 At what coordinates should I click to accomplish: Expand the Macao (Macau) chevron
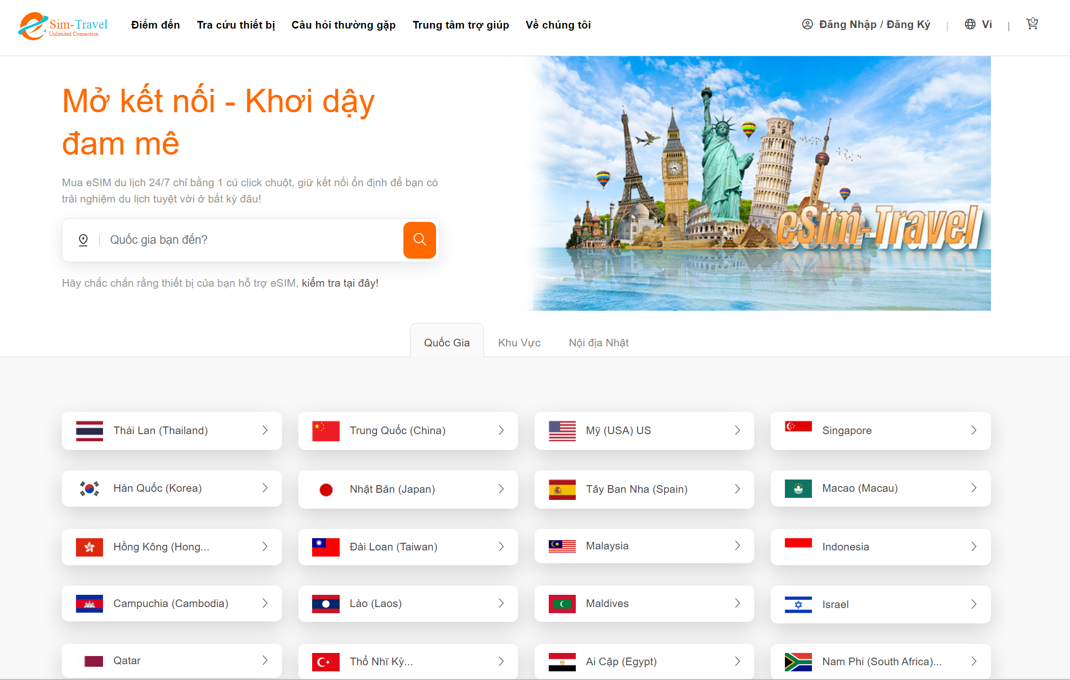click(974, 488)
